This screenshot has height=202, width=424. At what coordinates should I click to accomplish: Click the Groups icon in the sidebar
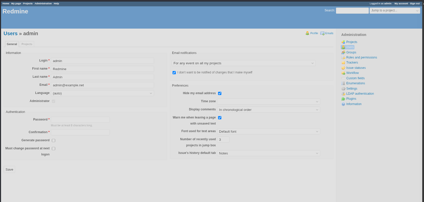pos(343,52)
